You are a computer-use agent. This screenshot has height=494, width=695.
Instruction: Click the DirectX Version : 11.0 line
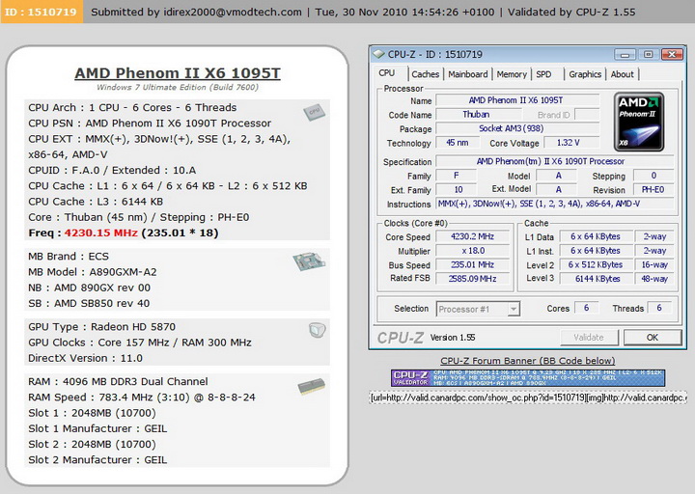pos(86,358)
